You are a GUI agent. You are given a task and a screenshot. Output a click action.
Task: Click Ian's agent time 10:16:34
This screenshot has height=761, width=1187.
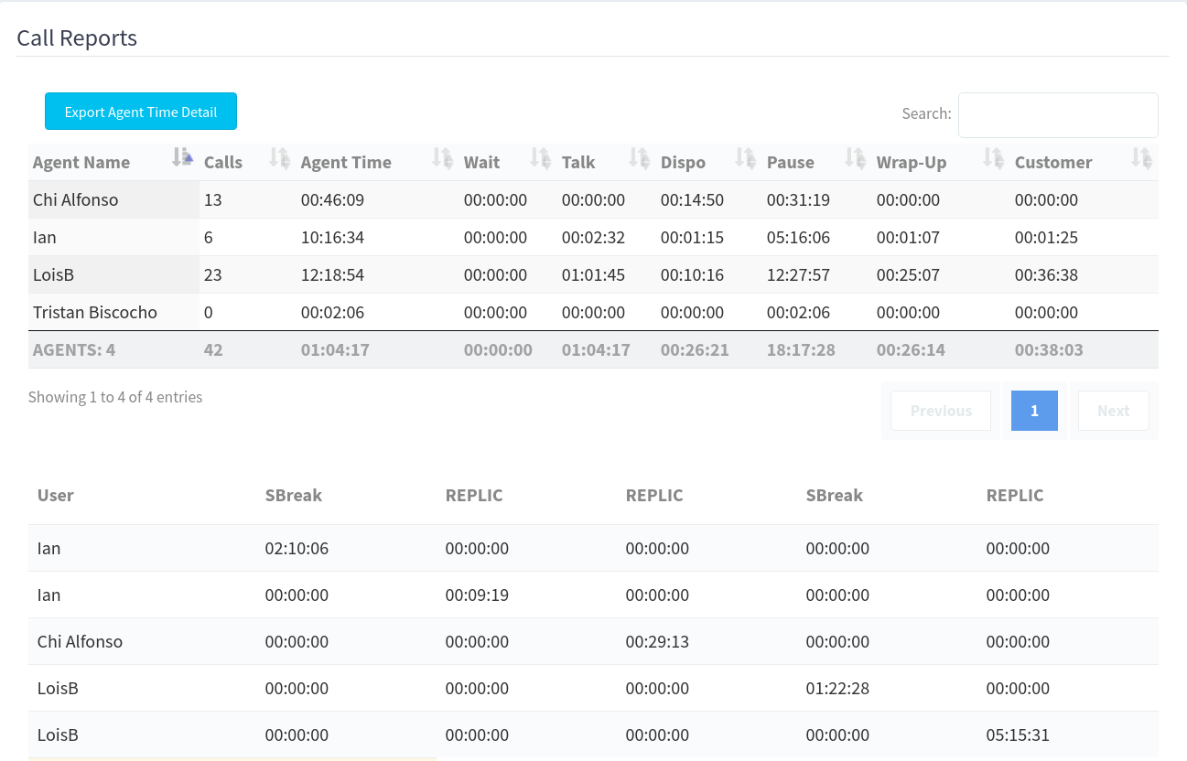(333, 237)
